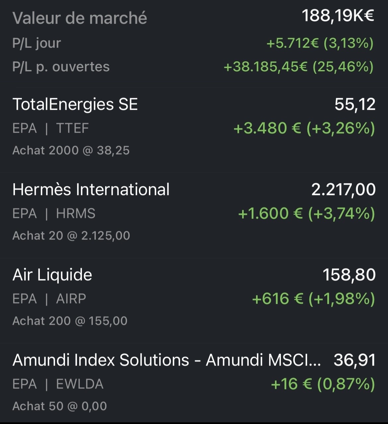Open the Hermès International position

[x=91, y=189]
